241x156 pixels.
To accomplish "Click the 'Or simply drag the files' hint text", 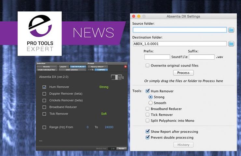I will (183, 81).
